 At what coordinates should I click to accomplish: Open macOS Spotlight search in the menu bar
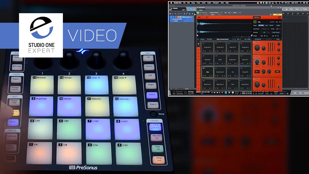(x=301, y=3)
